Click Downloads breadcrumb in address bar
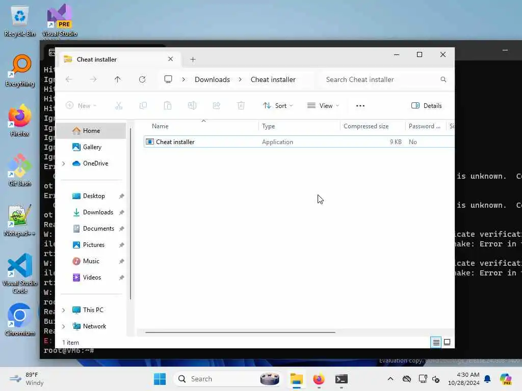The height and width of the screenshot is (391, 522). click(212, 79)
